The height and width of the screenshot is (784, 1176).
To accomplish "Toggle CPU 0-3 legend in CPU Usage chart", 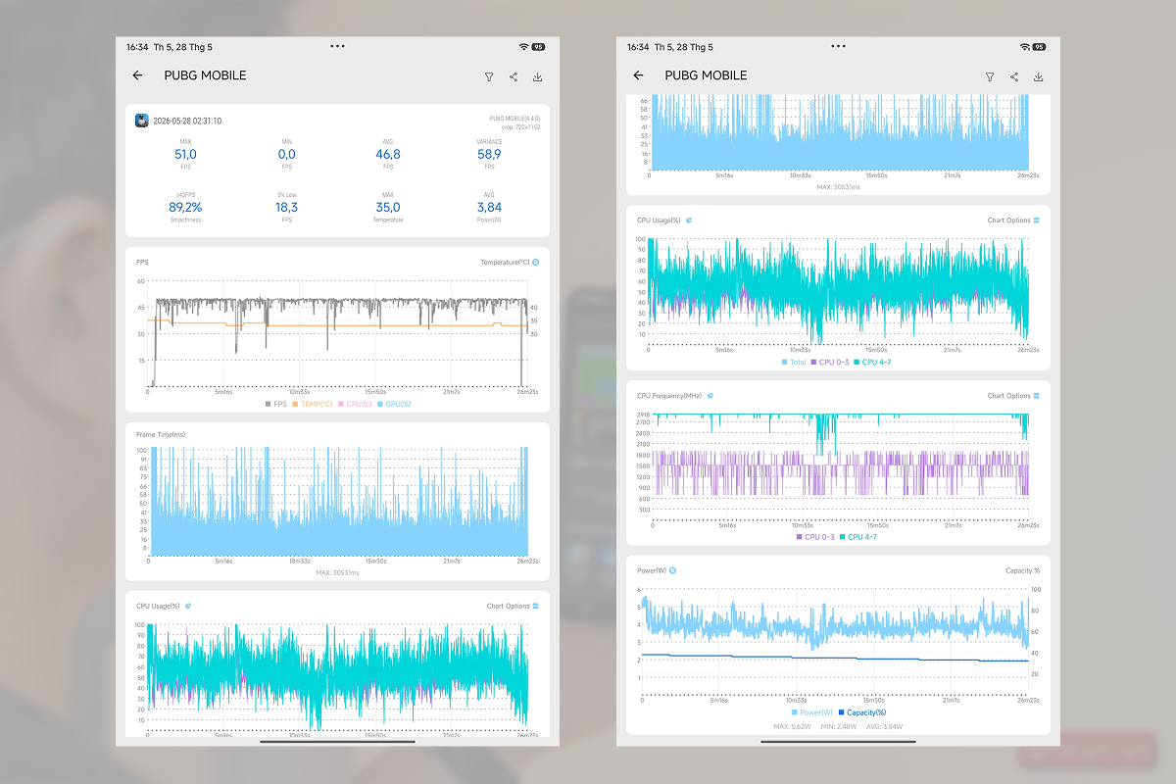I will [x=830, y=362].
